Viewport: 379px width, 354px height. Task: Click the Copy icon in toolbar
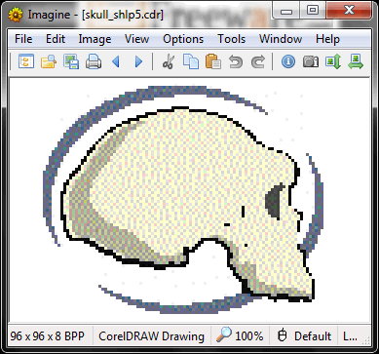coord(191,61)
